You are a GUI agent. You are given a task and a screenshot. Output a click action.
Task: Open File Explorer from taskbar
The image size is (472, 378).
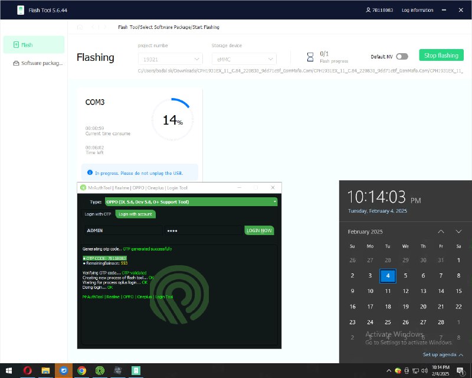click(x=45, y=370)
